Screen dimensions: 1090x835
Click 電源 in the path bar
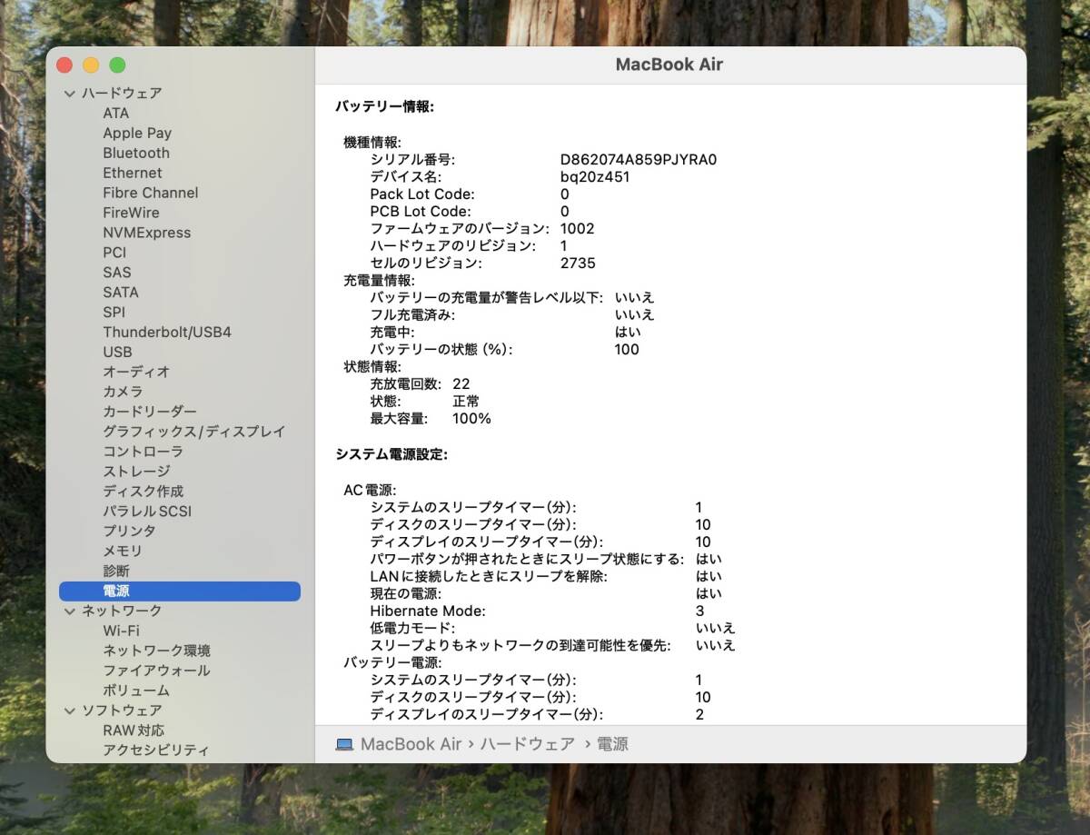point(612,744)
